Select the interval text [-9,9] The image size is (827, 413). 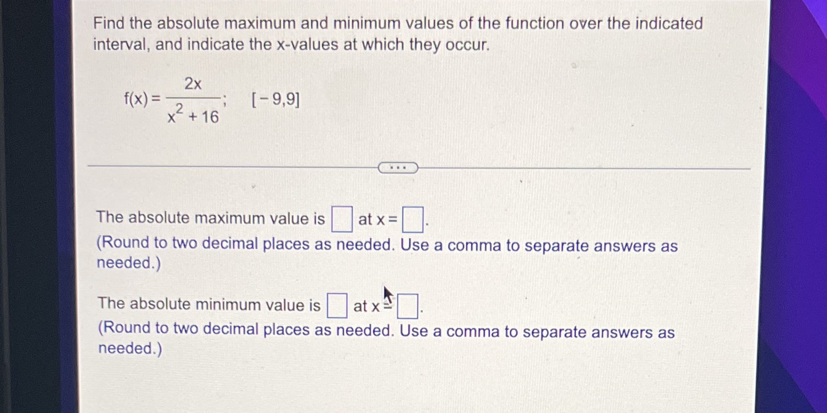(275, 101)
